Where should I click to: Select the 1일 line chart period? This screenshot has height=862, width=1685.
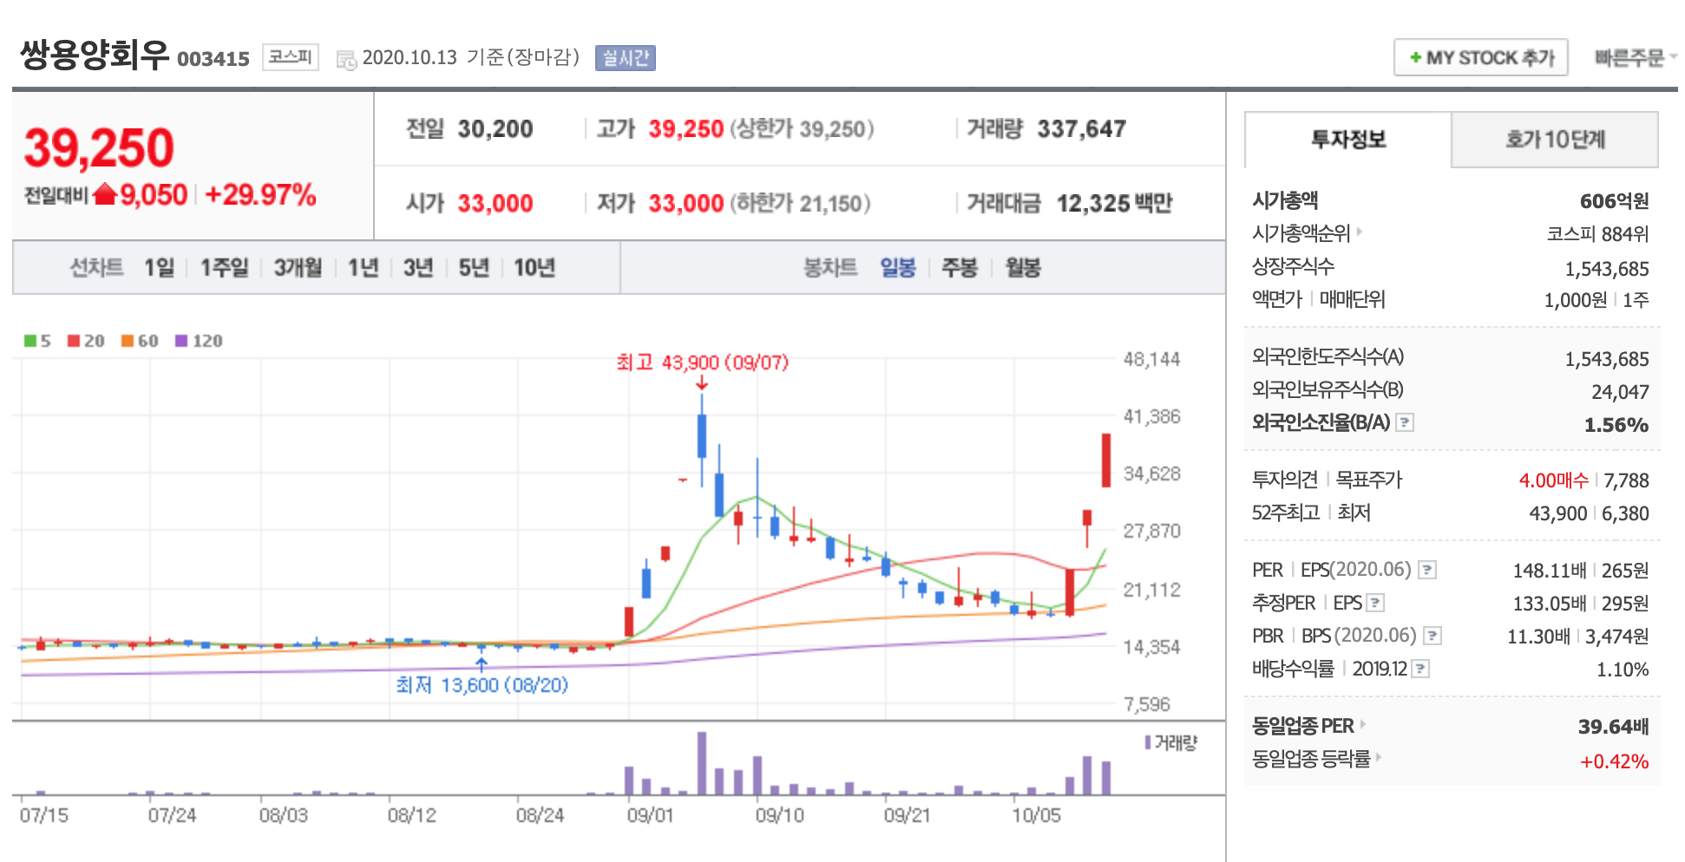(x=159, y=267)
